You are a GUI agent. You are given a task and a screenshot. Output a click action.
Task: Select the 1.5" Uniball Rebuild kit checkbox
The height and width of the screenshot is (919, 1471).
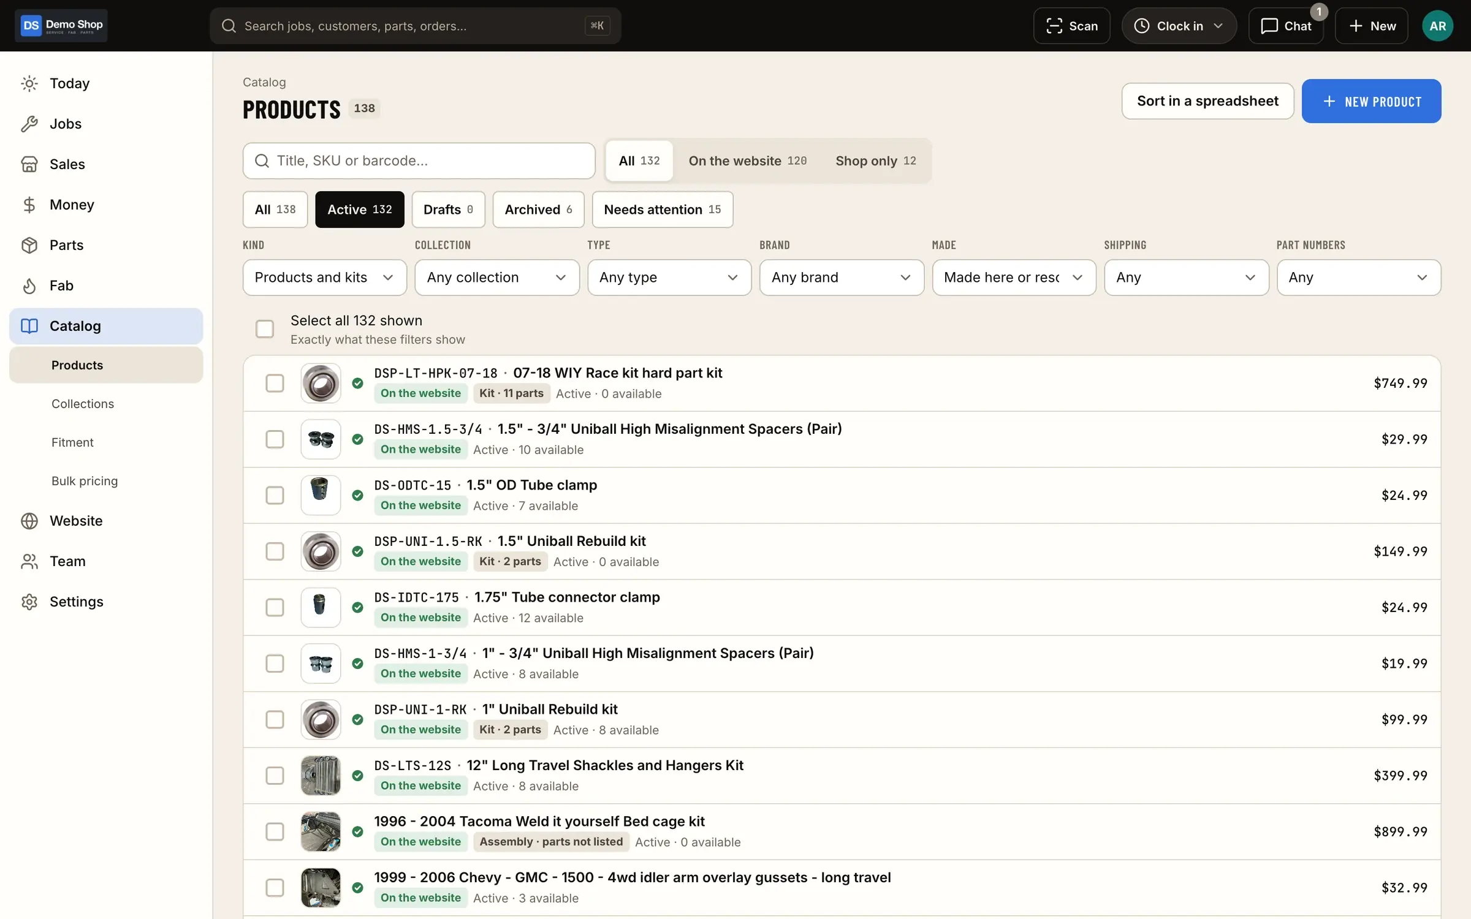(x=275, y=551)
